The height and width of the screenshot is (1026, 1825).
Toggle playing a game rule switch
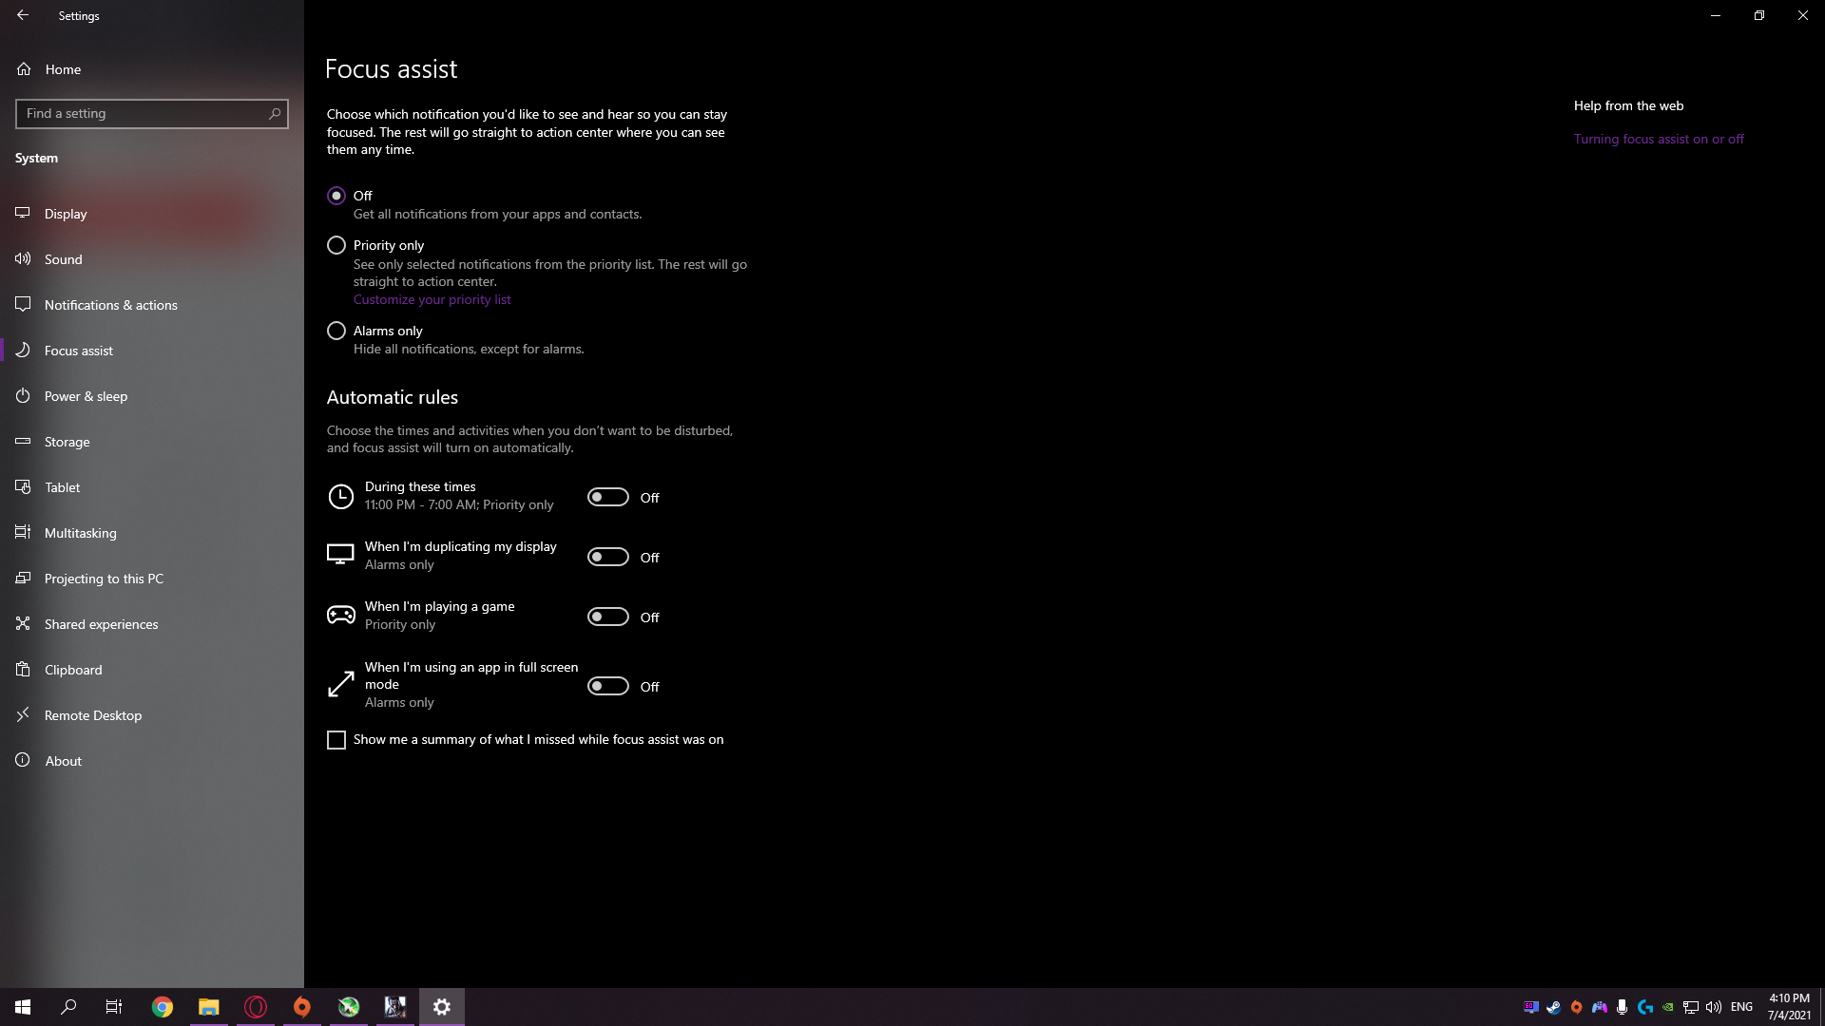pos(608,617)
